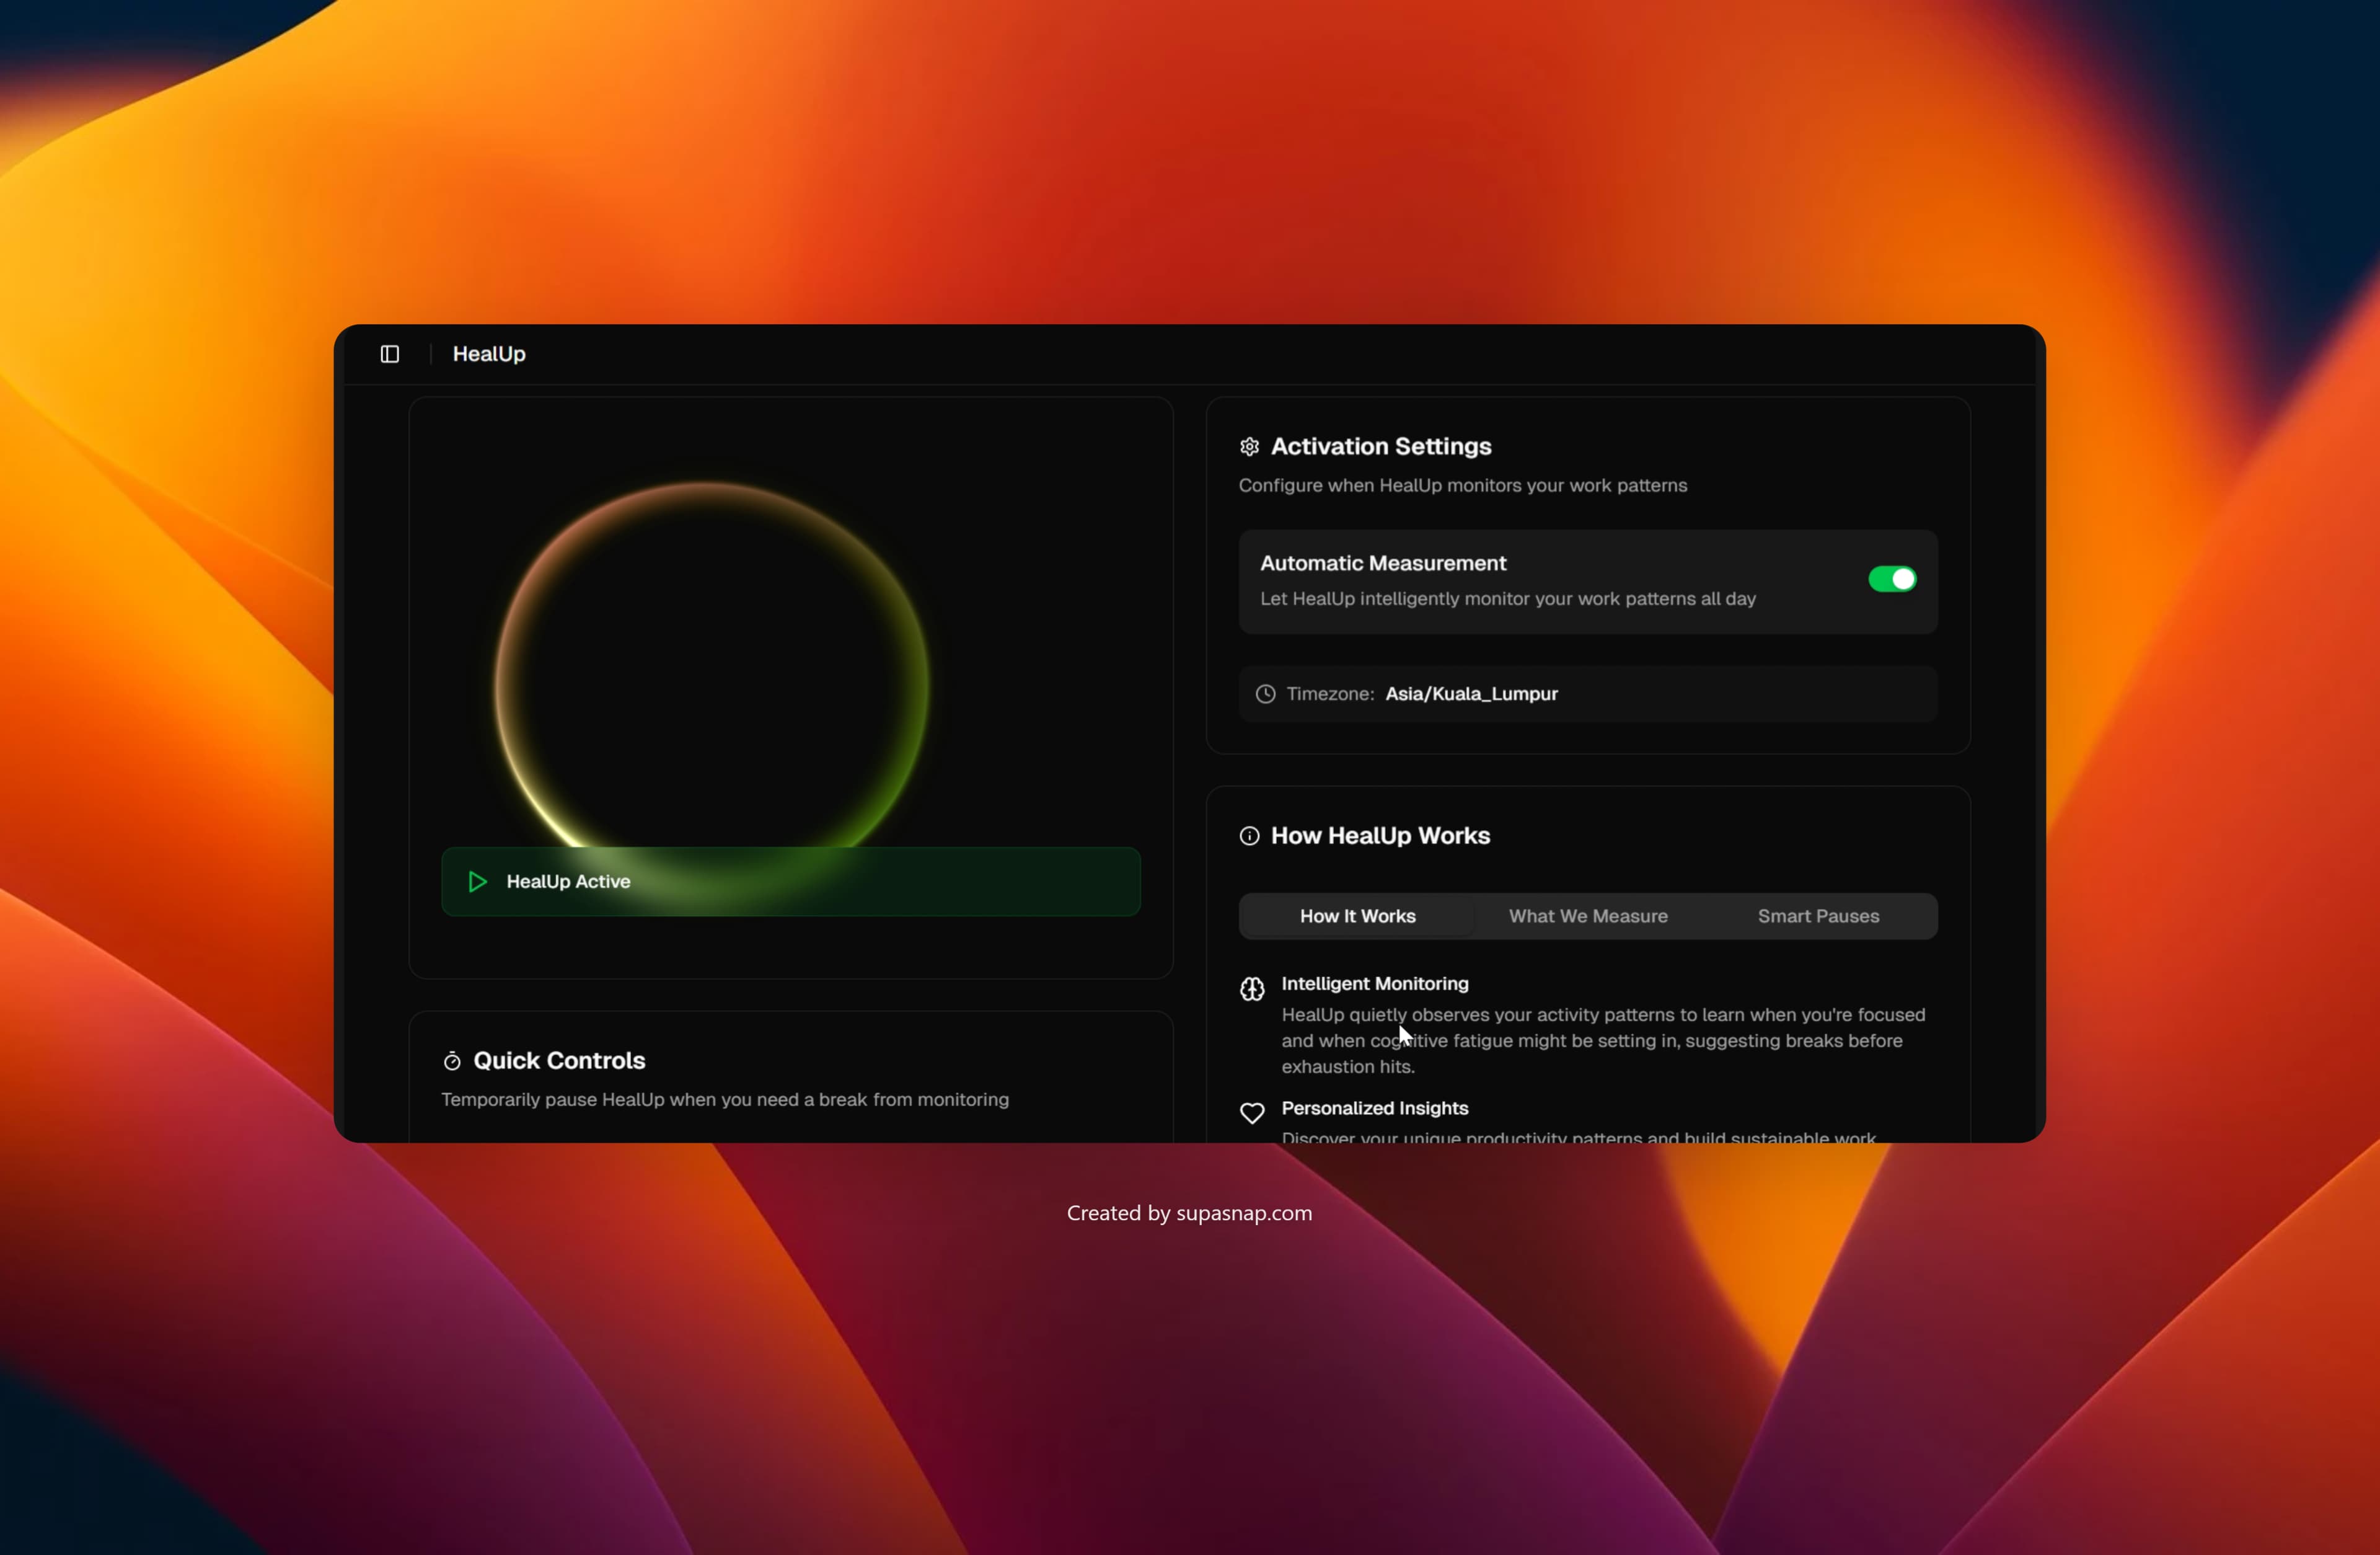This screenshot has width=2380, height=1555.
Task: Click the Personalized Insights heart icon
Action: click(x=1252, y=1113)
